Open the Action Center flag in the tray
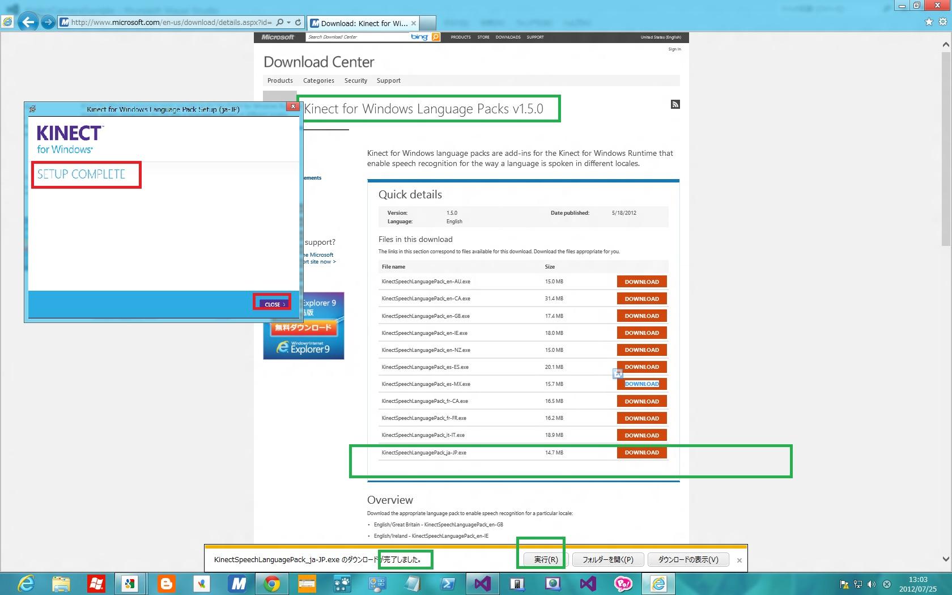Image resolution: width=952 pixels, height=595 pixels. [x=844, y=584]
